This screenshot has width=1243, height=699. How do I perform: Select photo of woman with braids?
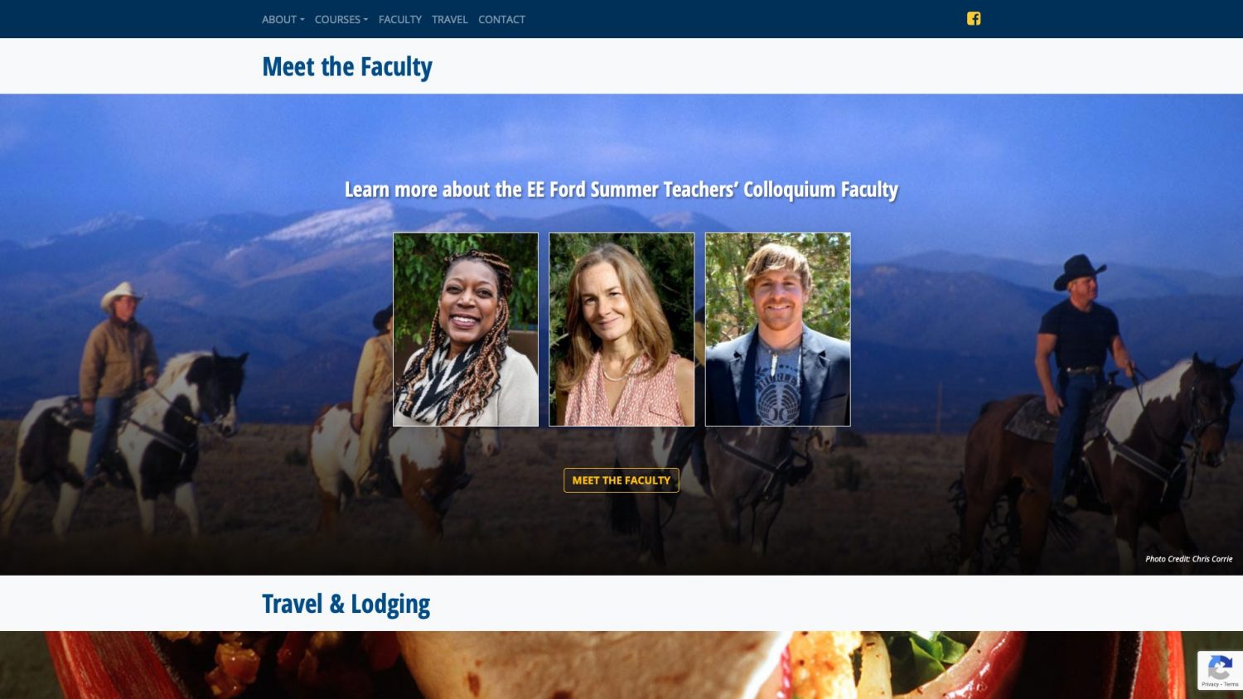(x=466, y=330)
